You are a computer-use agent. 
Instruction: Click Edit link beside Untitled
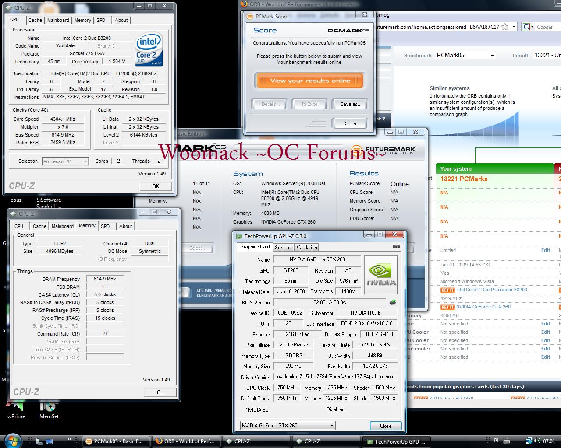pos(545,250)
